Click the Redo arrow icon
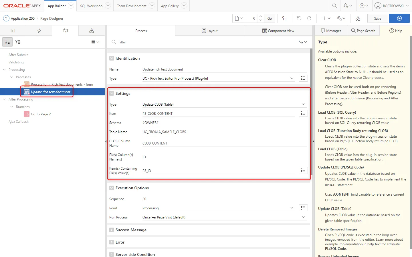This screenshot has height=257, width=412. 309,18
